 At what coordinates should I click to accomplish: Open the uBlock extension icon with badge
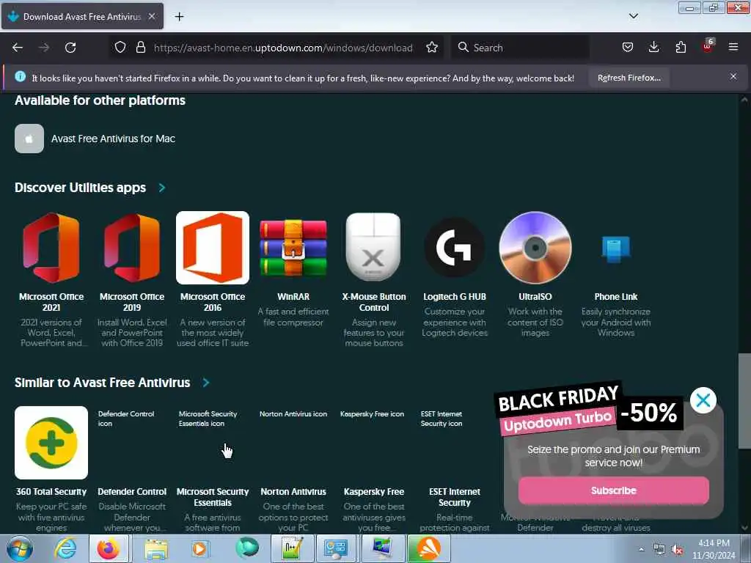708,46
